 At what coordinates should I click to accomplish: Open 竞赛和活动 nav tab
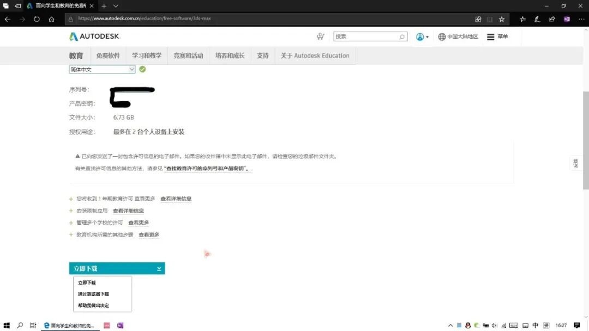tap(188, 56)
